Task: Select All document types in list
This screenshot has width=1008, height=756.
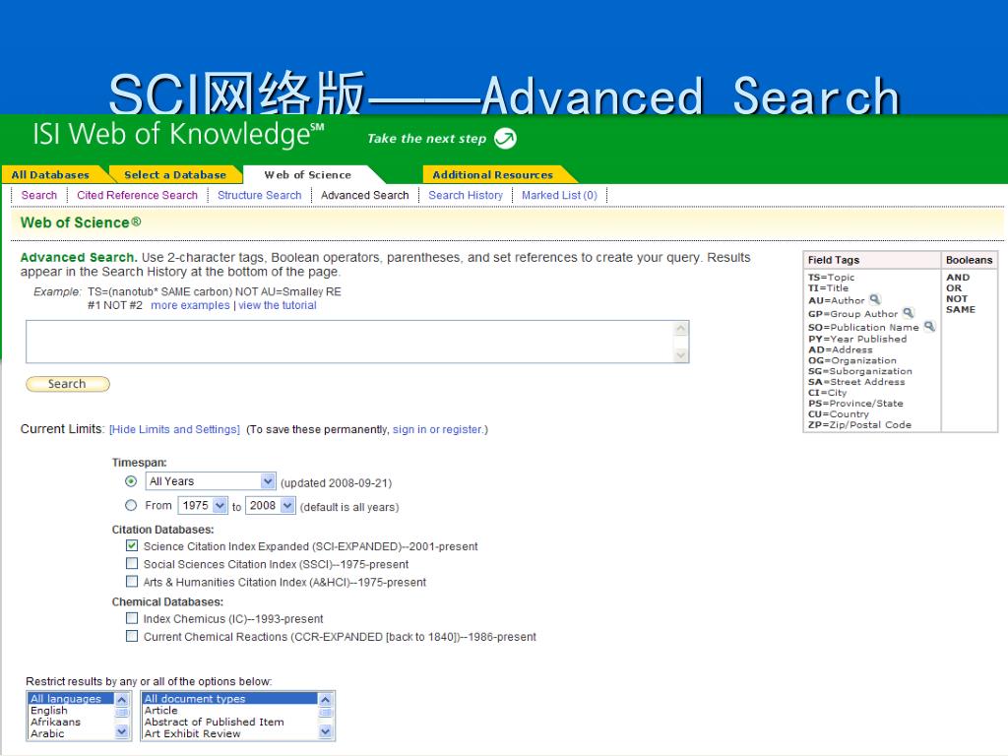Action: (230, 699)
